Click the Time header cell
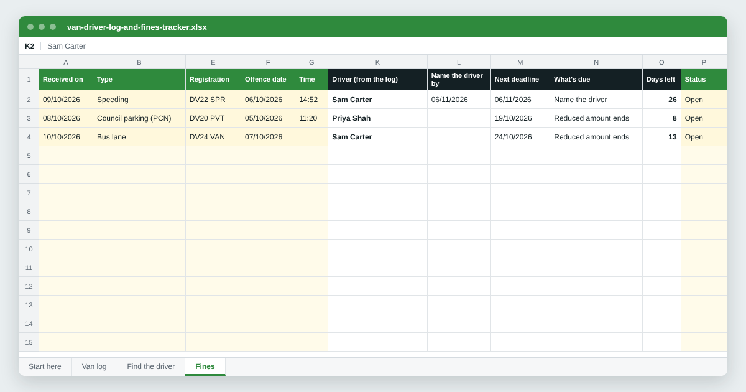Screen dimensions: 746x392 click(x=311, y=80)
